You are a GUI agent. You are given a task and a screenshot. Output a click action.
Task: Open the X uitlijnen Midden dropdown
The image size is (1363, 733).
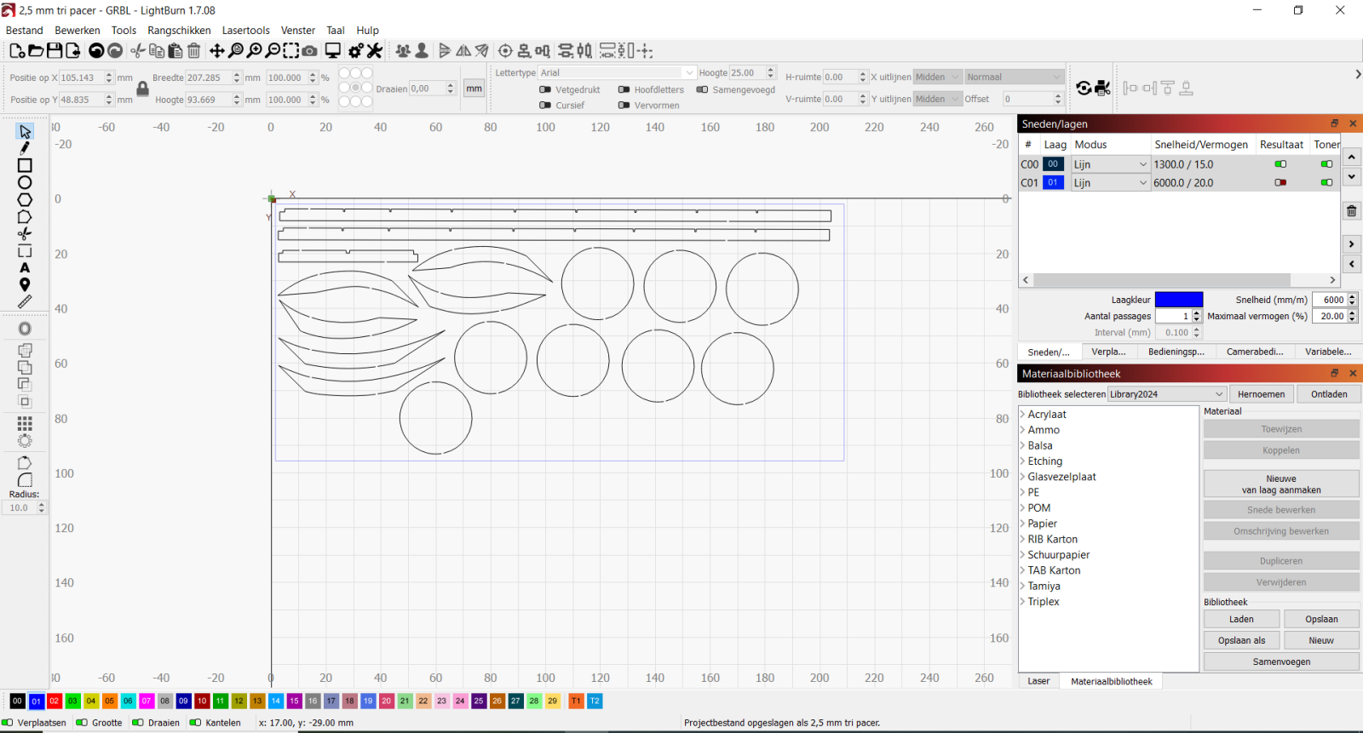938,77
